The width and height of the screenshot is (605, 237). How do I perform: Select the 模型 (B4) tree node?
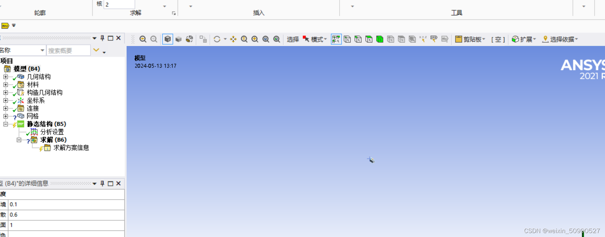pos(27,69)
